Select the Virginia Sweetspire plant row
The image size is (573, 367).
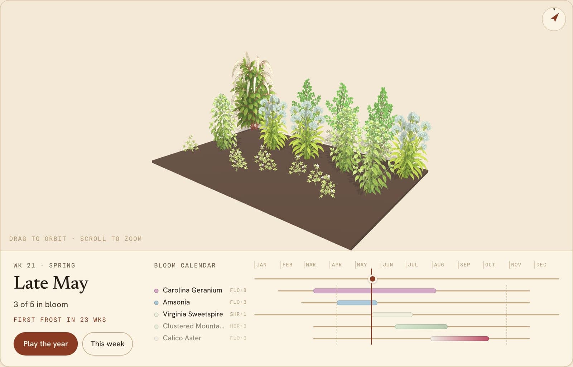point(201,314)
